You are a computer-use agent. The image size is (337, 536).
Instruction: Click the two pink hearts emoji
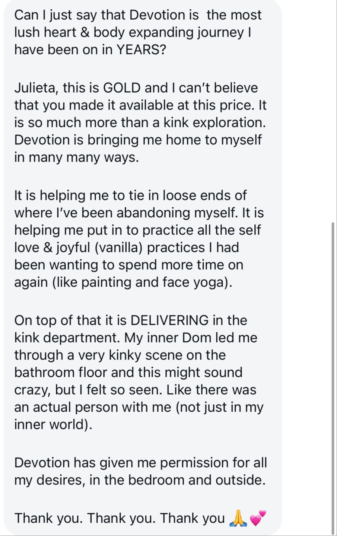point(258,518)
